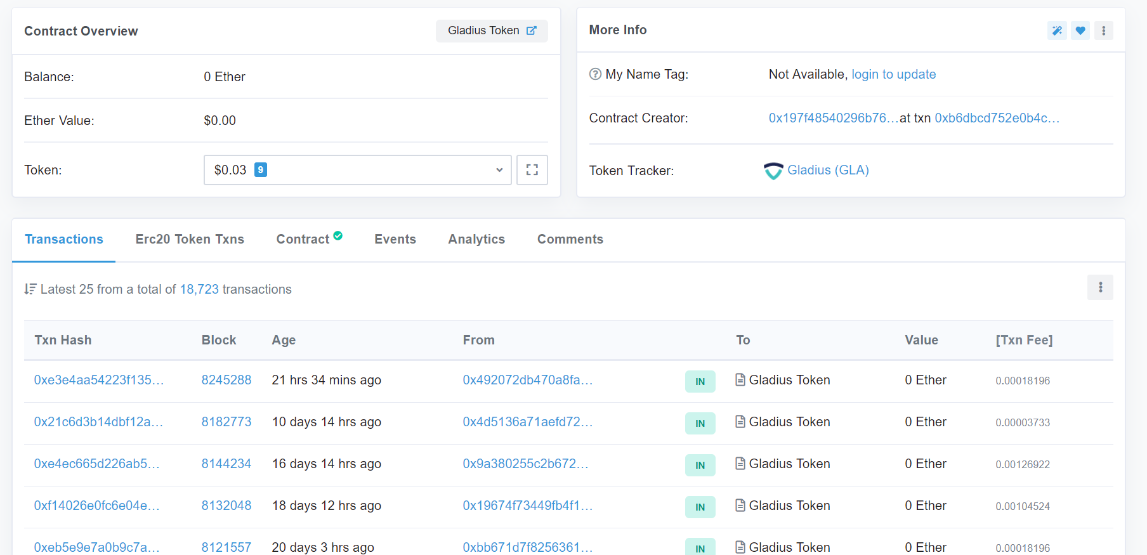Open block 8182773

pos(226,422)
